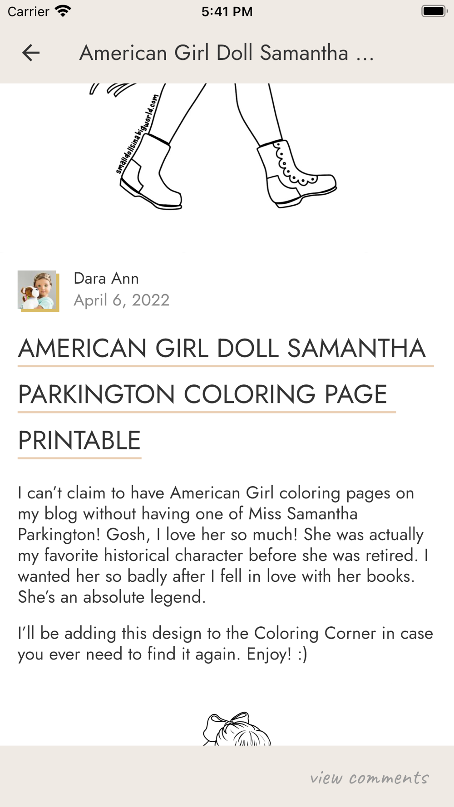Click the April 6, 2022 post date
Screen dimensions: 454x807
pos(122,300)
